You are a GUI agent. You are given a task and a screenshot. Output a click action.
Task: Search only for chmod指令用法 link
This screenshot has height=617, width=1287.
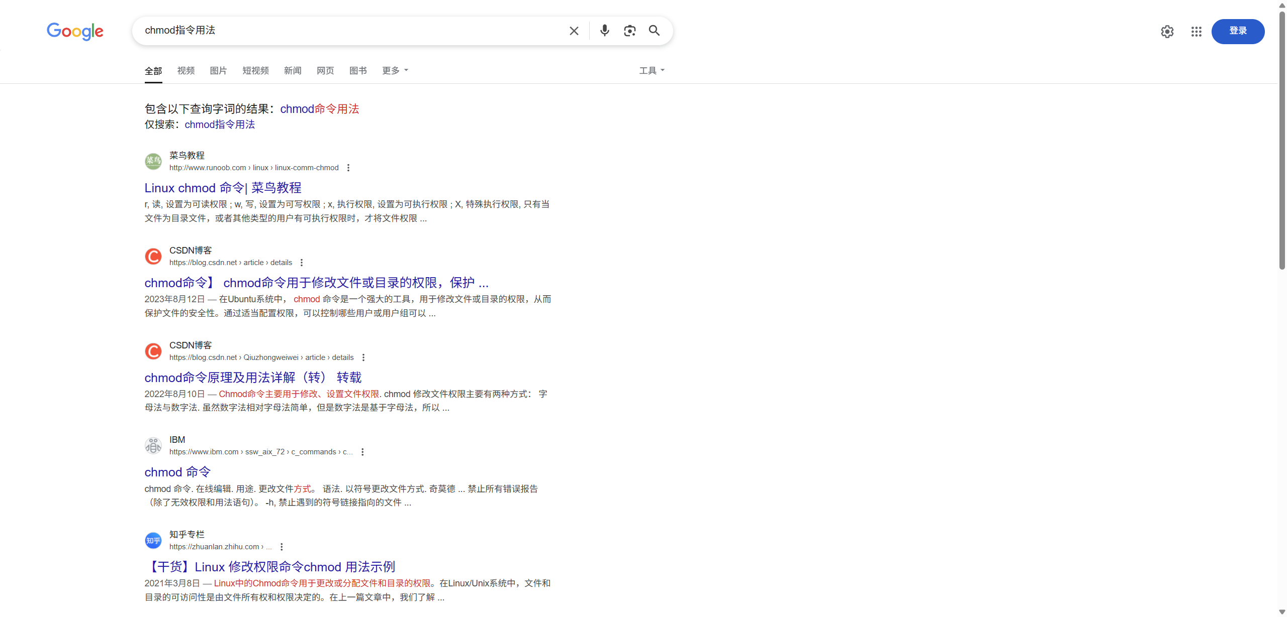pos(220,125)
